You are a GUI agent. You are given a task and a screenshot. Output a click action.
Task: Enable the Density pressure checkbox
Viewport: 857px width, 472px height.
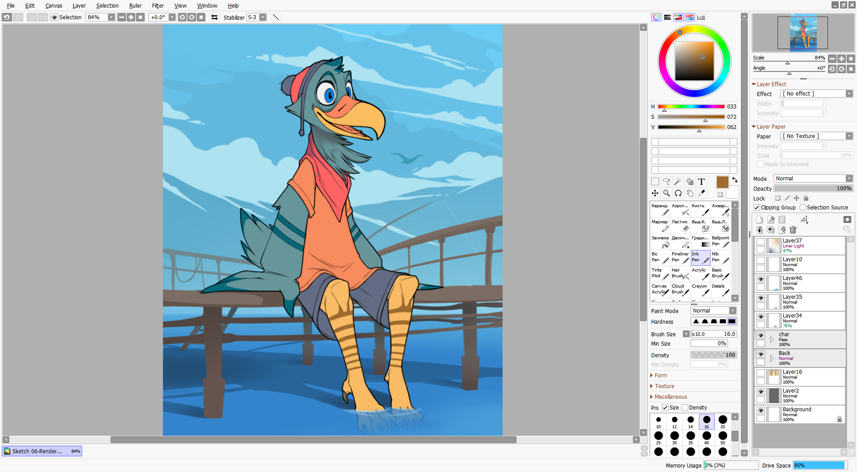pos(685,408)
